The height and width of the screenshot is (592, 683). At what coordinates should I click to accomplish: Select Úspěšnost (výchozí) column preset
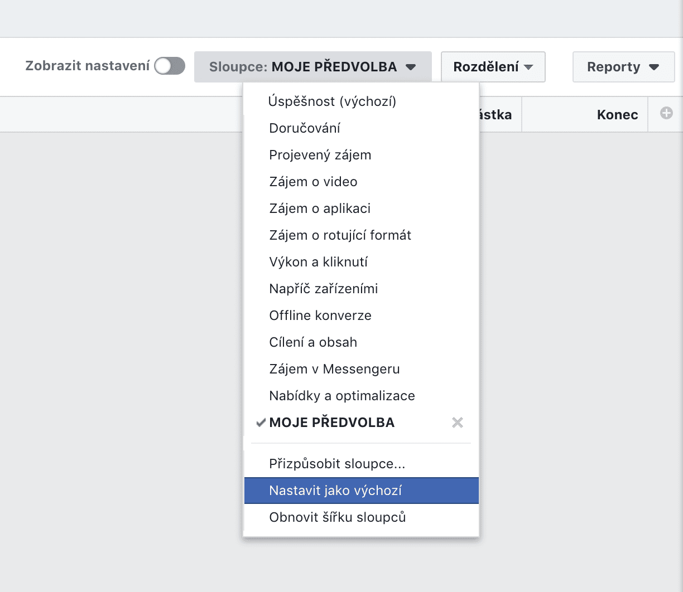(x=333, y=101)
